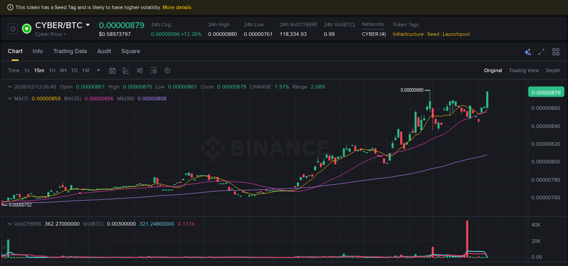Click the green current price label on the axis

pyautogui.click(x=546, y=92)
